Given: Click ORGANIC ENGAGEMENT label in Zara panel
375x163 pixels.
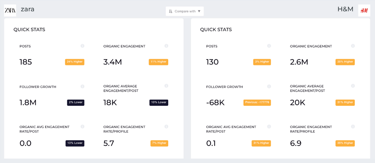Looking at the screenshot, I should point(124,46).
